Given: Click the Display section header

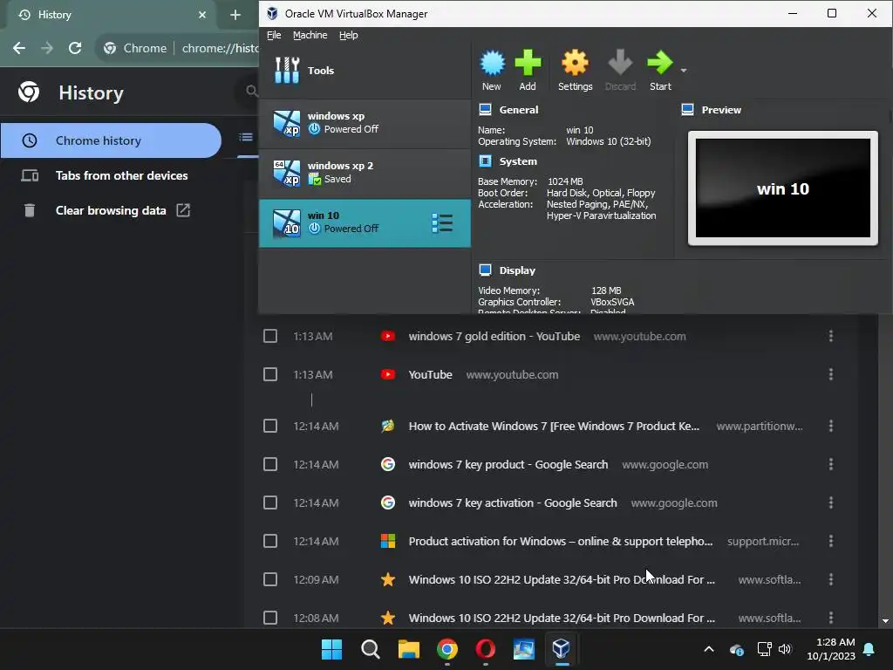Looking at the screenshot, I should [x=517, y=270].
